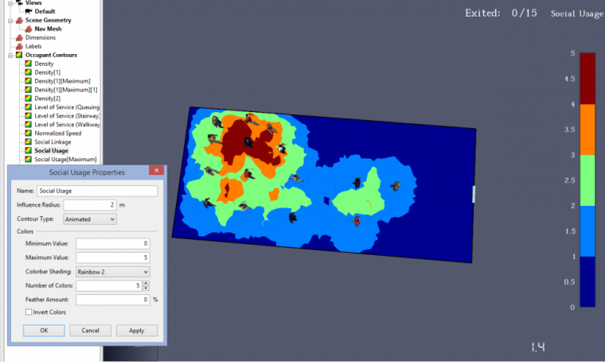Click the Apply button
Screen dimensions: 605x364
coord(137,331)
